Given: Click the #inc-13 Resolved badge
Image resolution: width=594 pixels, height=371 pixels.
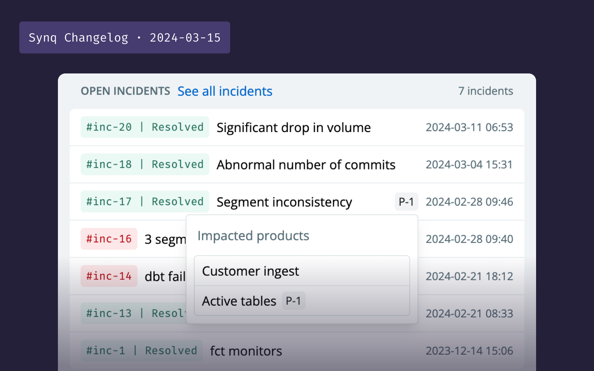Looking at the screenshot, I should coord(134,313).
